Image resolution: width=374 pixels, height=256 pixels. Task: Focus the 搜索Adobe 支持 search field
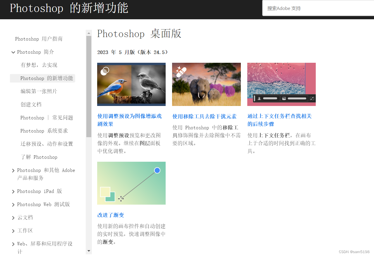click(x=318, y=8)
